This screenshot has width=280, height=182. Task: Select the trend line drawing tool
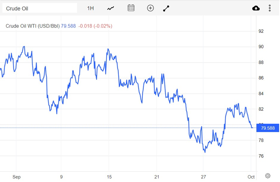click(166, 8)
